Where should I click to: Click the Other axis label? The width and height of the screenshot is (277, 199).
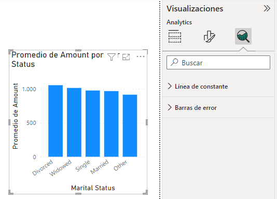[120, 165]
